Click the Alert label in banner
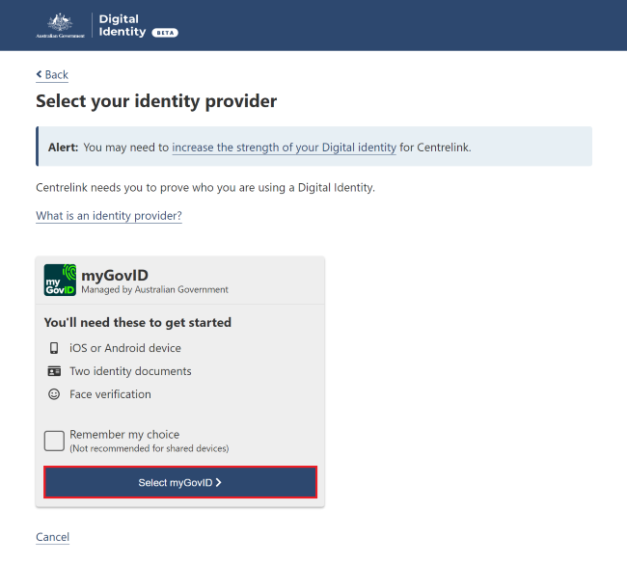Image resolution: width=627 pixels, height=564 pixels. (x=63, y=148)
